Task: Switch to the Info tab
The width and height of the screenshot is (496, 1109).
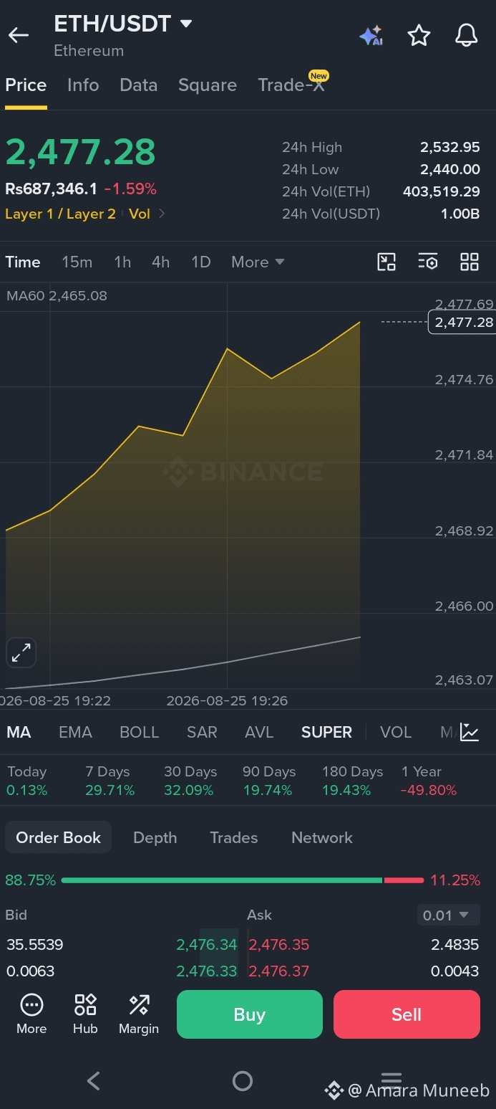Action: pyautogui.click(x=83, y=85)
